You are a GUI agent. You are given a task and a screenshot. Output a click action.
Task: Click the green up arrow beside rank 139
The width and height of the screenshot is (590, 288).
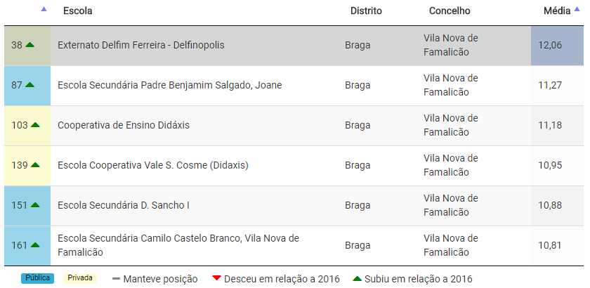35,165
